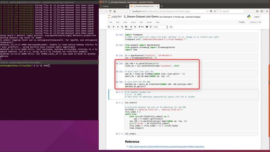Viewport: 270px width, 152px height.
Task: Close the 2_Stream-Dataset Join tab
Action: click(x=157, y=6)
